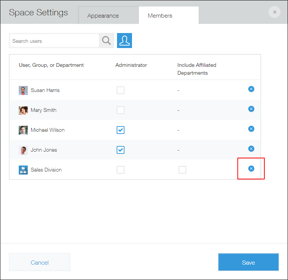Close the Space Settings dialog
The height and width of the screenshot is (280, 288).
(x=274, y=12)
